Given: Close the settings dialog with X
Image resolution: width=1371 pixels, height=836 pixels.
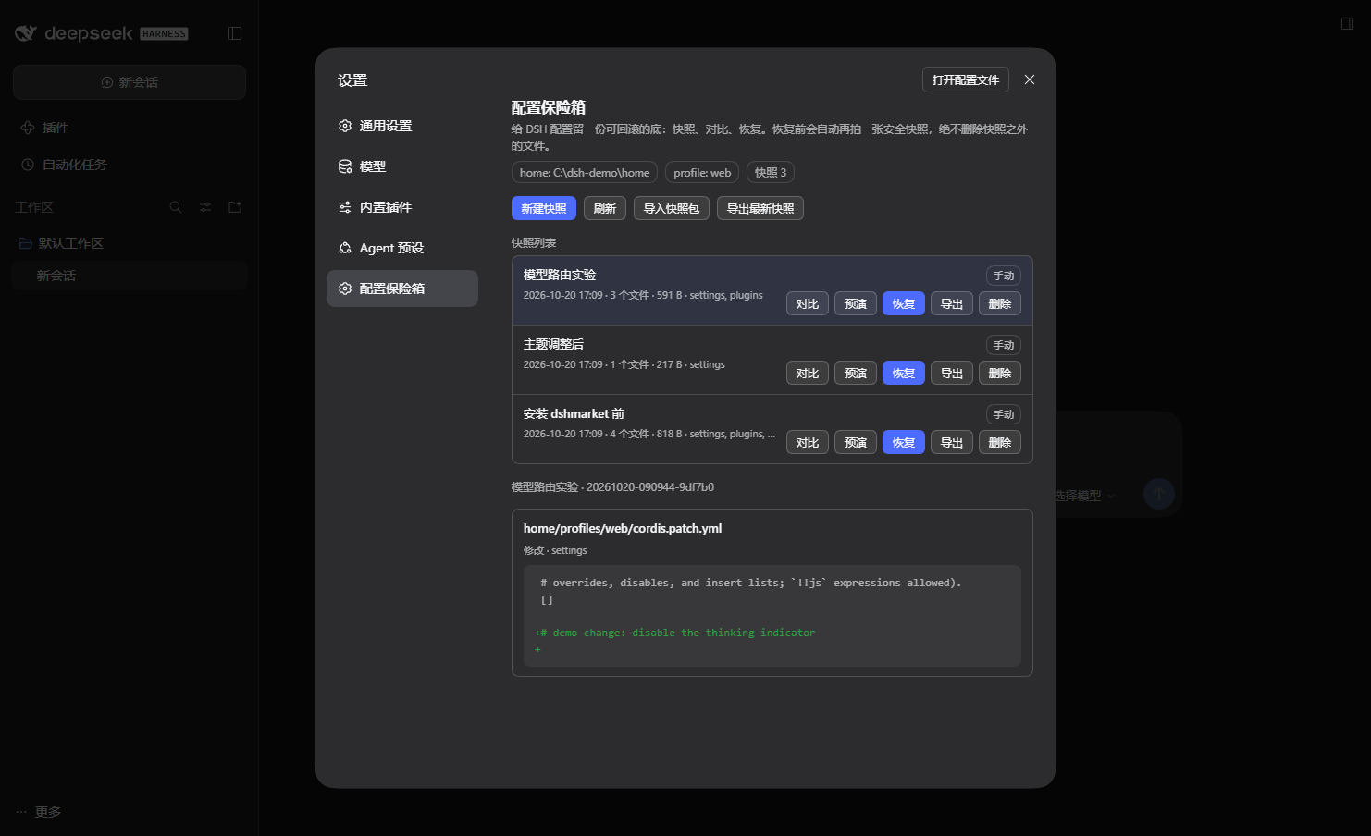Looking at the screenshot, I should (1030, 80).
